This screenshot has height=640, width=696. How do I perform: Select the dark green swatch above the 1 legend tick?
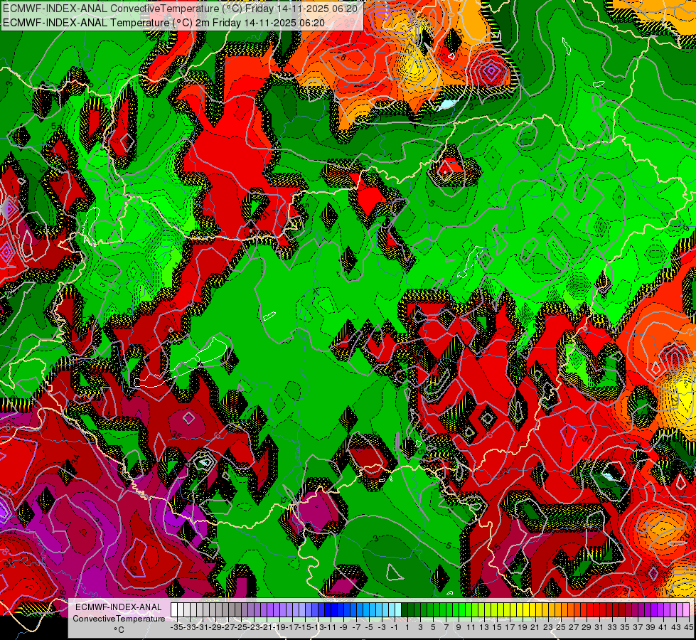[405, 610]
